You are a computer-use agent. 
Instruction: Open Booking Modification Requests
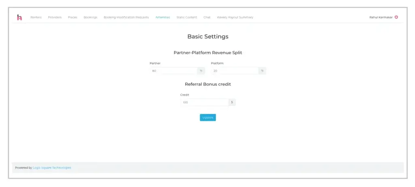click(x=126, y=17)
